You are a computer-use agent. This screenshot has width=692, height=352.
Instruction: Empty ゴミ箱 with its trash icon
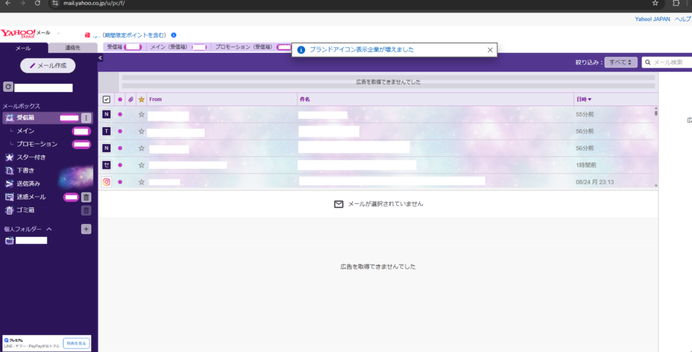coord(86,210)
